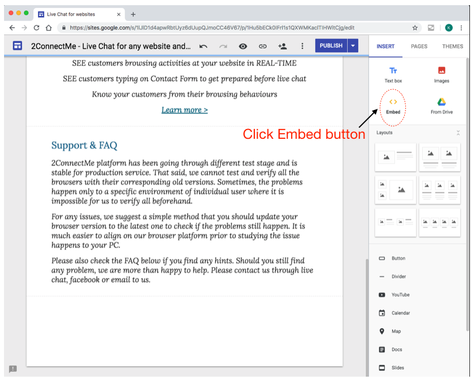Click the add editors person icon

click(x=283, y=46)
